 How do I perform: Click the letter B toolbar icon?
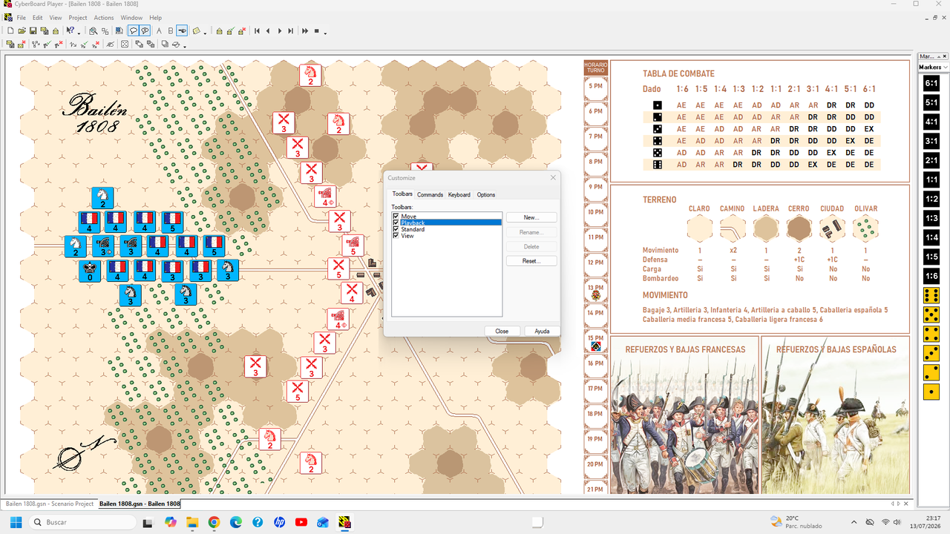170,30
